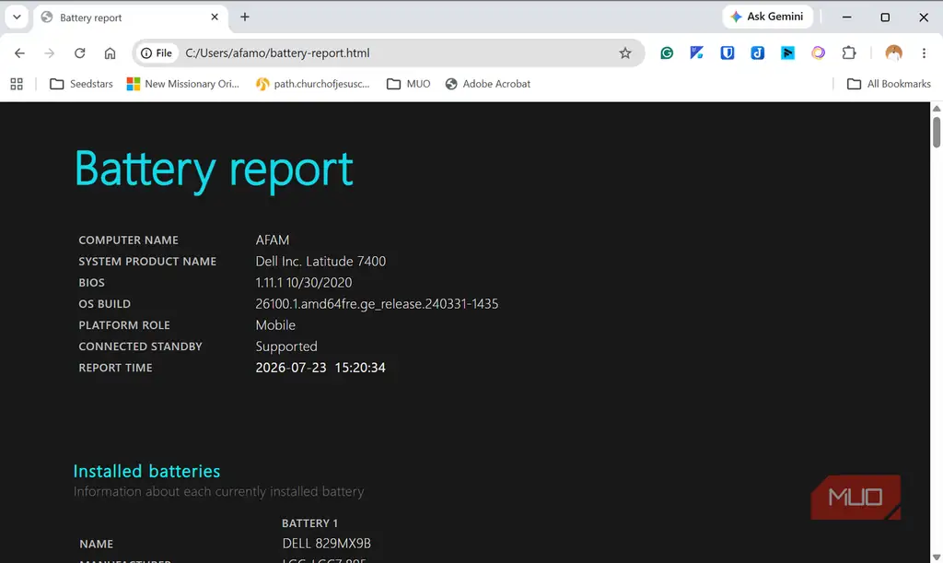Expand the tab search dropdown arrow

point(17,17)
